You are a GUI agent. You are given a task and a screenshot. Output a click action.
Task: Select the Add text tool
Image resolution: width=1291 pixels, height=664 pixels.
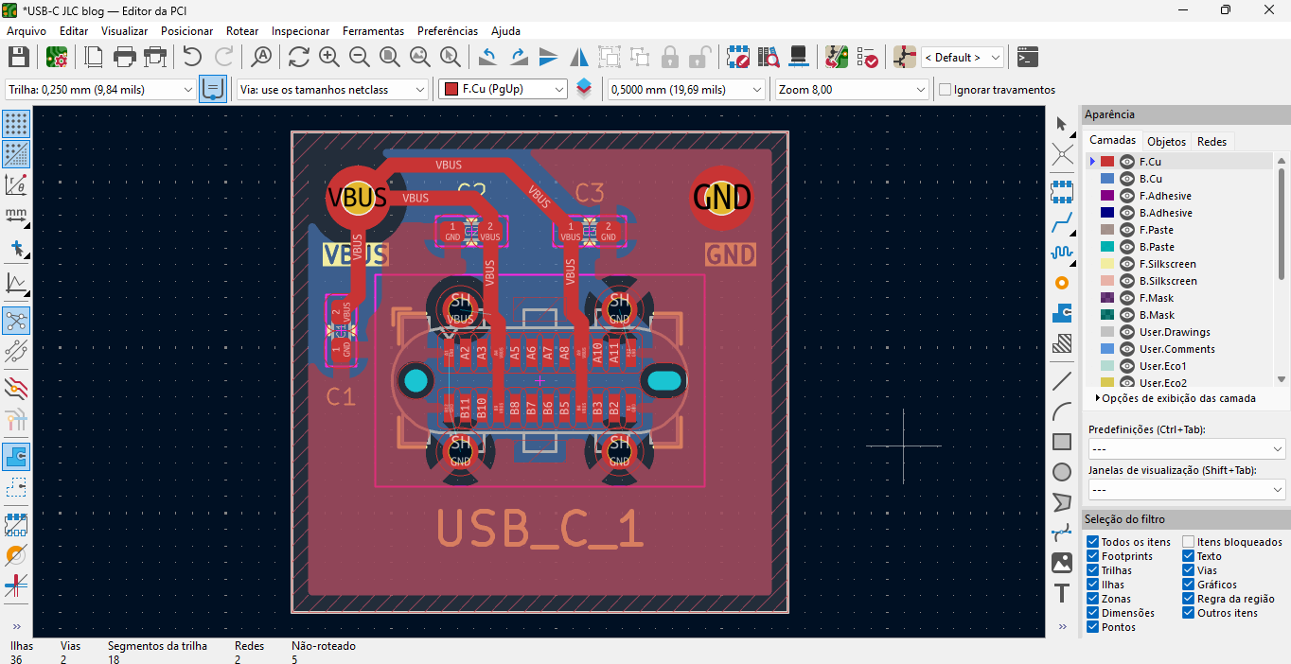(1062, 593)
